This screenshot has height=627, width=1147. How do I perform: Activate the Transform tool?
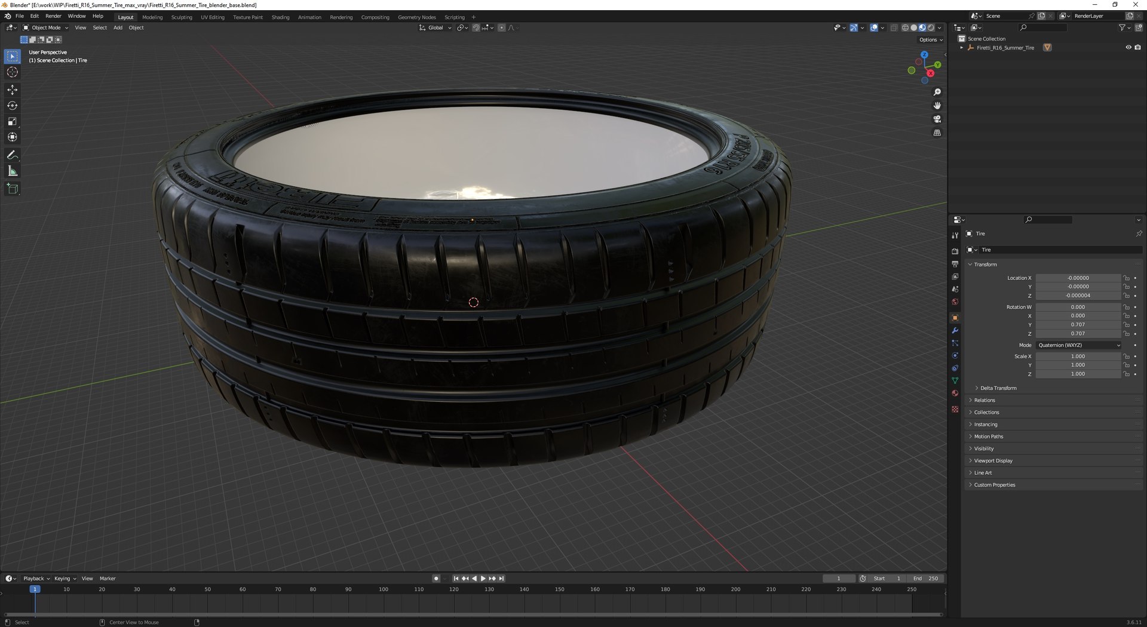pos(13,137)
